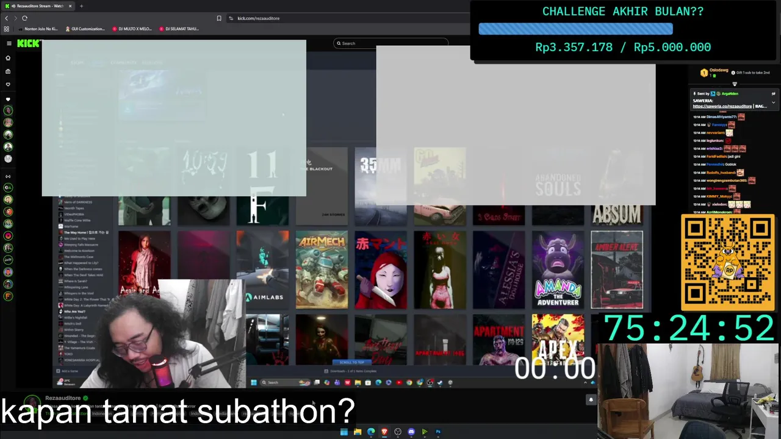Open the DJ MULTO X MELO bookmark
The width and height of the screenshot is (781, 439).
pyautogui.click(x=132, y=29)
